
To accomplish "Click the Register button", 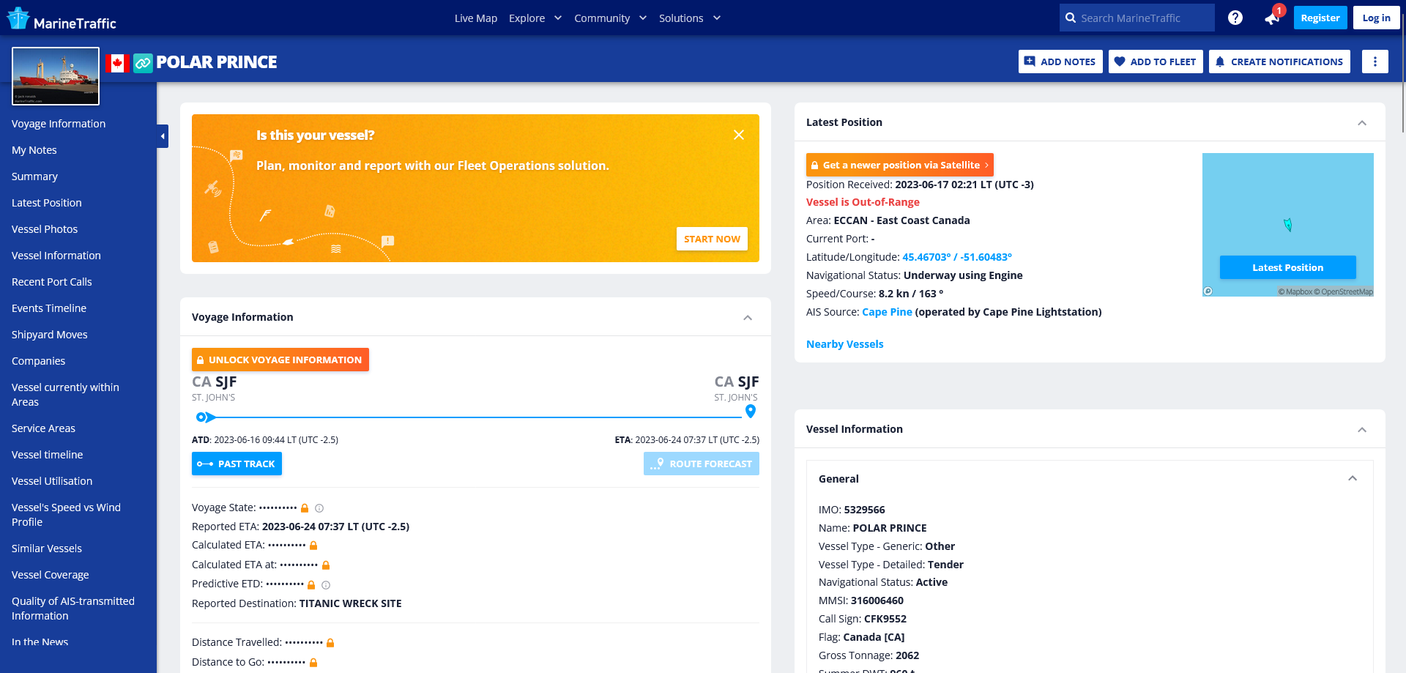I will point(1320,18).
